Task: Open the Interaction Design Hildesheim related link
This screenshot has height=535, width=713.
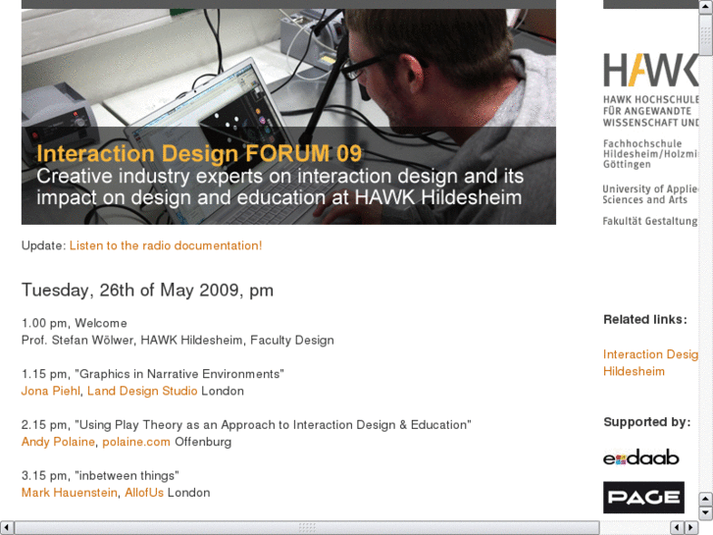Action: tap(650, 363)
